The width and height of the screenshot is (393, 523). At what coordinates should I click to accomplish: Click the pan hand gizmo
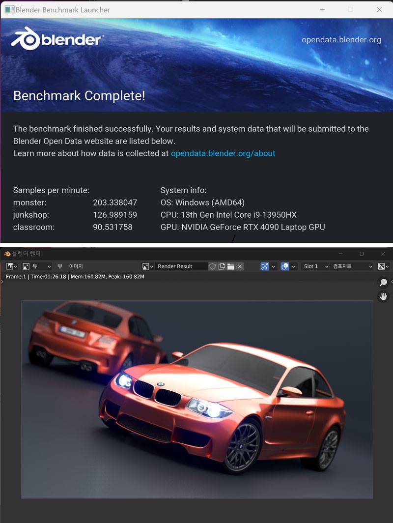(x=383, y=296)
